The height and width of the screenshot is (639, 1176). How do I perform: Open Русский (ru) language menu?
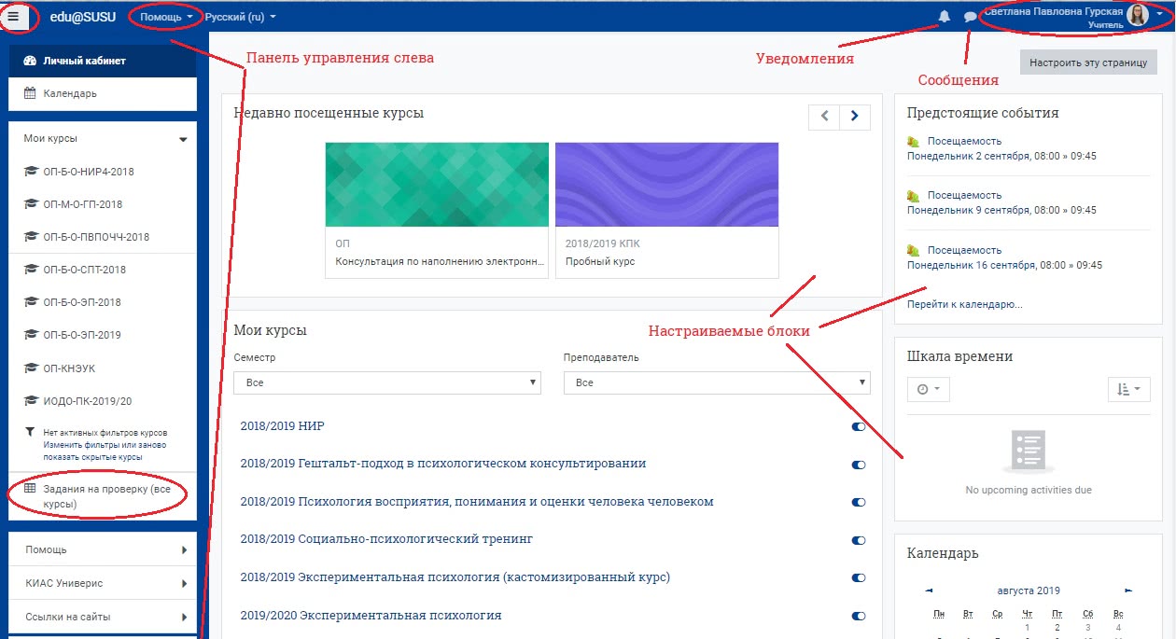(x=240, y=17)
